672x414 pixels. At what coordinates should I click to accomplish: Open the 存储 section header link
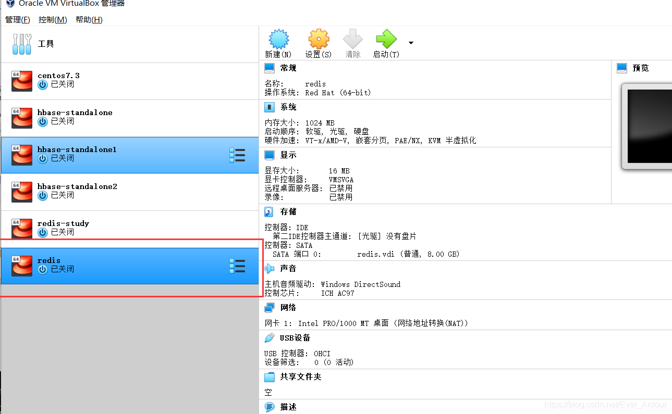tap(288, 212)
